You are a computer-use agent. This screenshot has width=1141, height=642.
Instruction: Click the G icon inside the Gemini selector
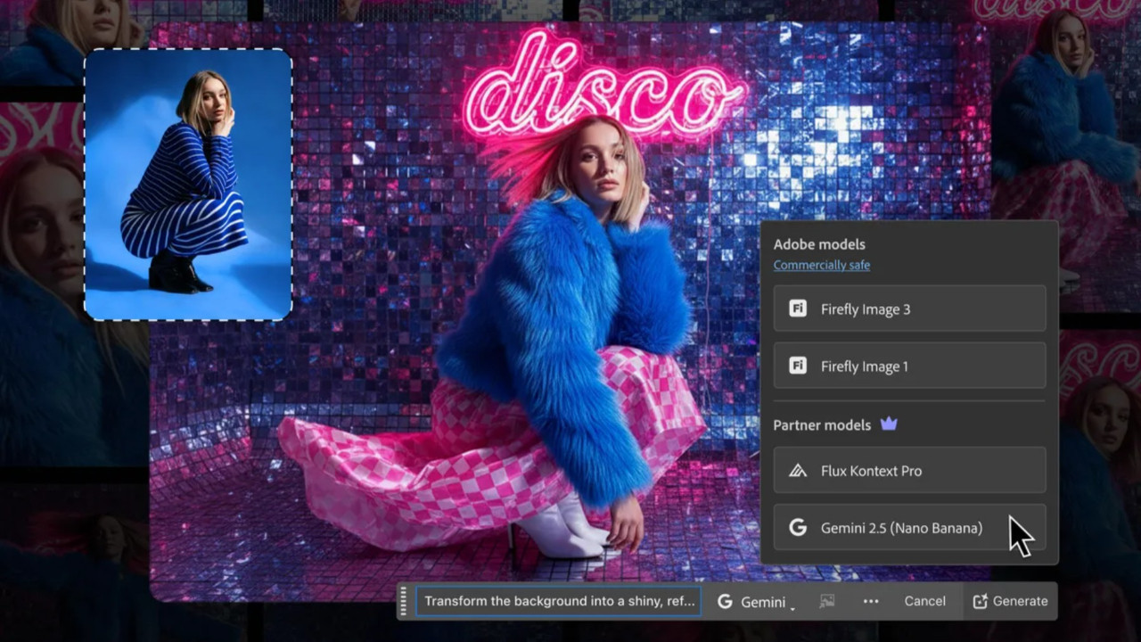coord(725,601)
